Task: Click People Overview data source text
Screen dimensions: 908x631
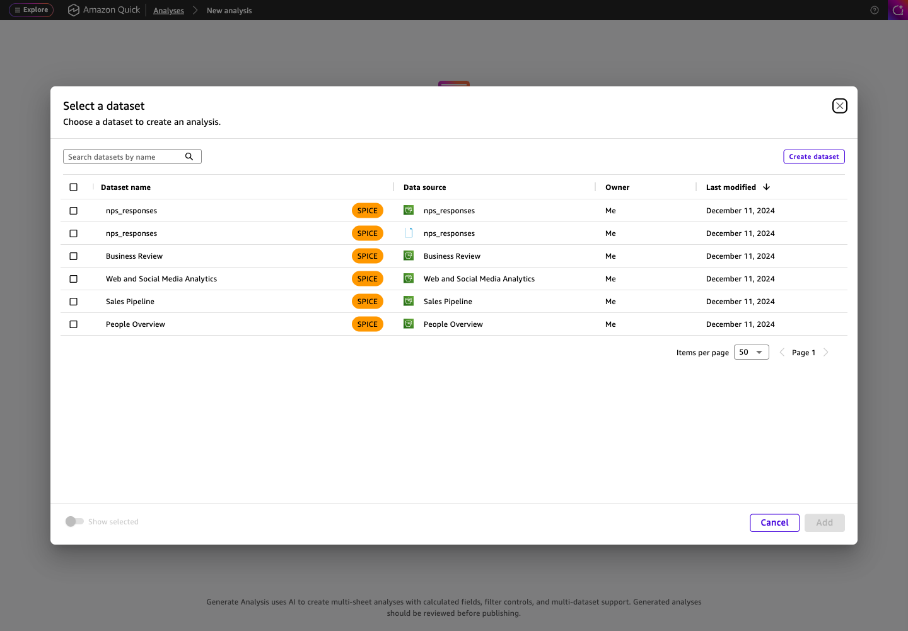Action: click(x=453, y=324)
